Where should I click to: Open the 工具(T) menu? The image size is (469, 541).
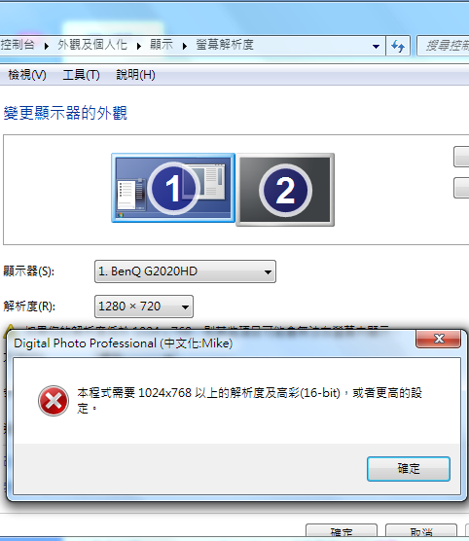click(x=81, y=75)
